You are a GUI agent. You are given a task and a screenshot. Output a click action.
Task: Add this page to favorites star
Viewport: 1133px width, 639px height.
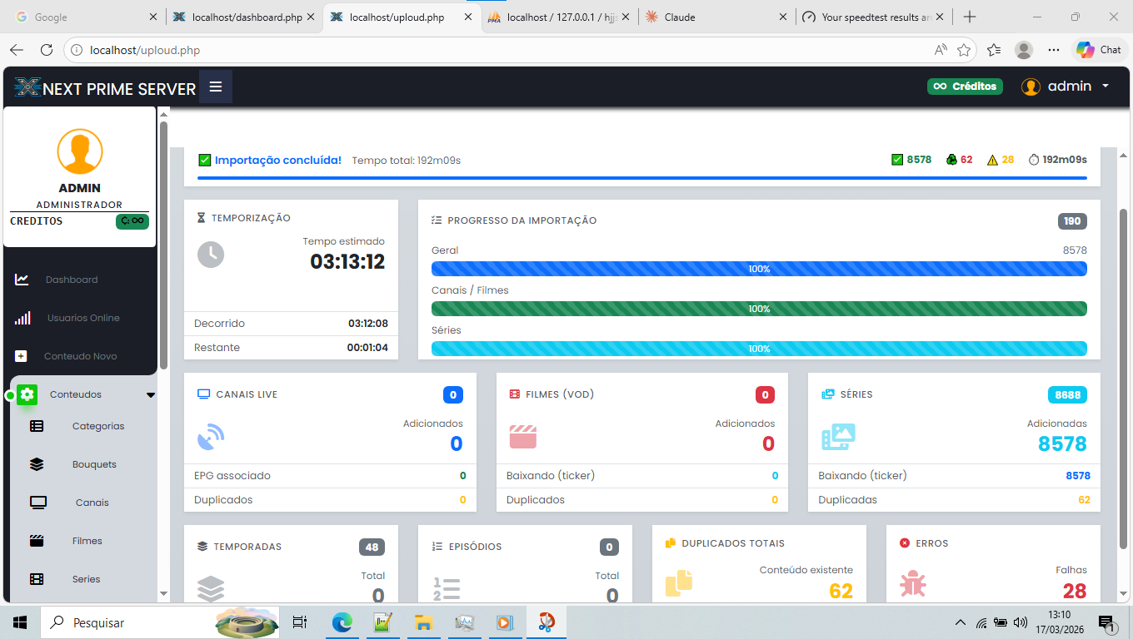tap(964, 50)
